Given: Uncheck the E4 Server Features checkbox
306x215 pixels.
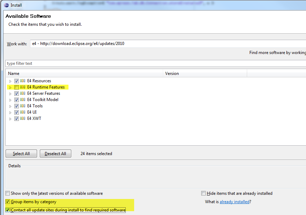Looking at the screenshot, I should tap(16, 93).
